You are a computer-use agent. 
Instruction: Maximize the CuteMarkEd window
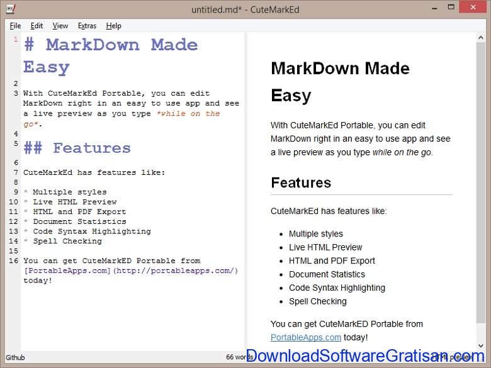pyautogui.click(x=451, y=7)
